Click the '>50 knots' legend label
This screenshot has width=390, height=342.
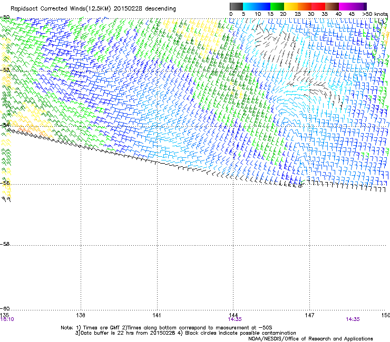(375, 14)
